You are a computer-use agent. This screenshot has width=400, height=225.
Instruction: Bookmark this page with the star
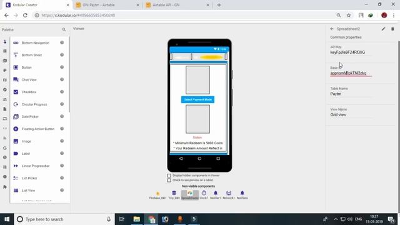349,15
